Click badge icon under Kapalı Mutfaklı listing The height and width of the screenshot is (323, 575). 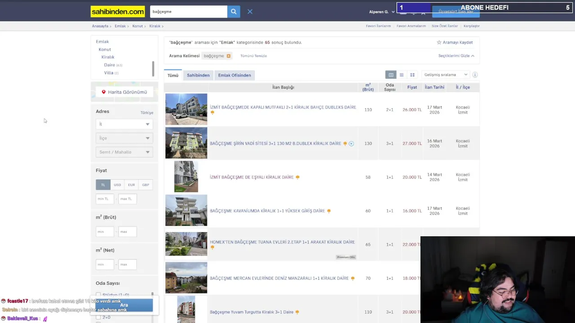coord(212,113)
